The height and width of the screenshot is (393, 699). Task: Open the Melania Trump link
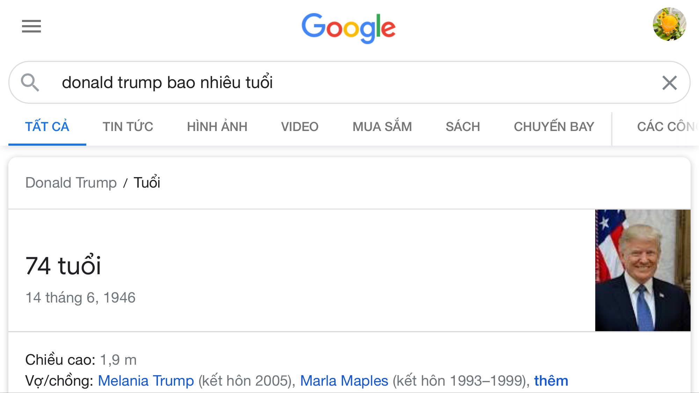pos(146,381)
